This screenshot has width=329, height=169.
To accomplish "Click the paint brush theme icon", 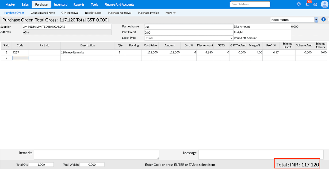I will [x=299, y=4].
